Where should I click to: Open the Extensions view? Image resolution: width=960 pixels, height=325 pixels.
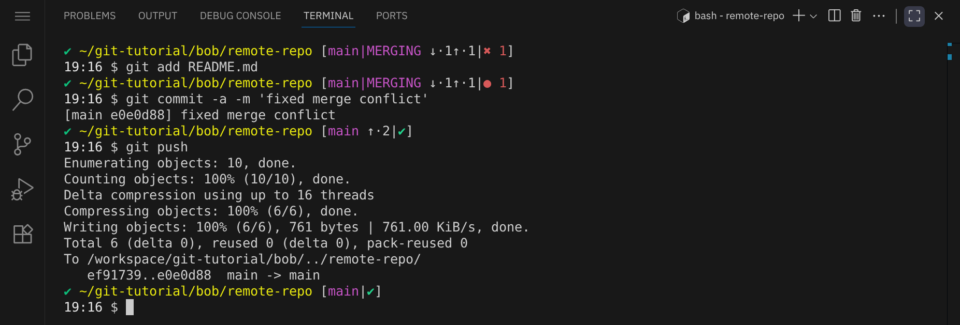coord(22,234)
